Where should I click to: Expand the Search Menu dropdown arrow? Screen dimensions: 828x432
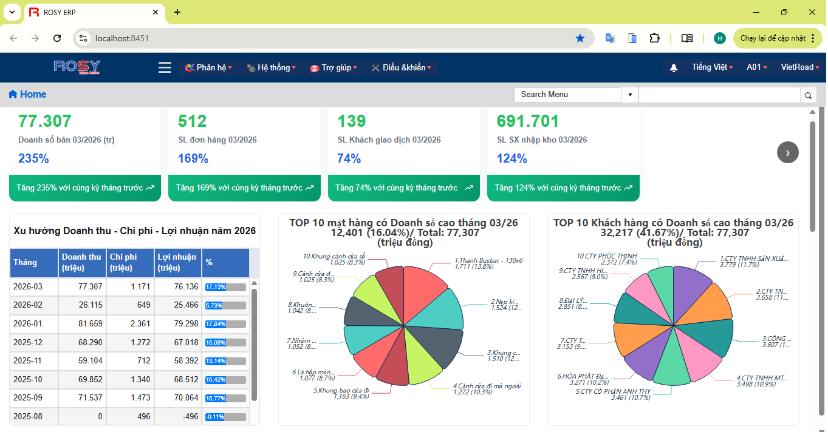tap(629, 95)
